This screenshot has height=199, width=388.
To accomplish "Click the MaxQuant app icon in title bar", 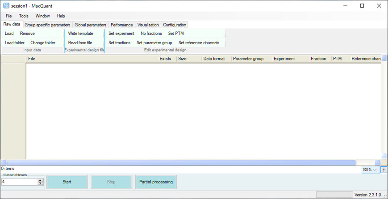I will (6, 5).
